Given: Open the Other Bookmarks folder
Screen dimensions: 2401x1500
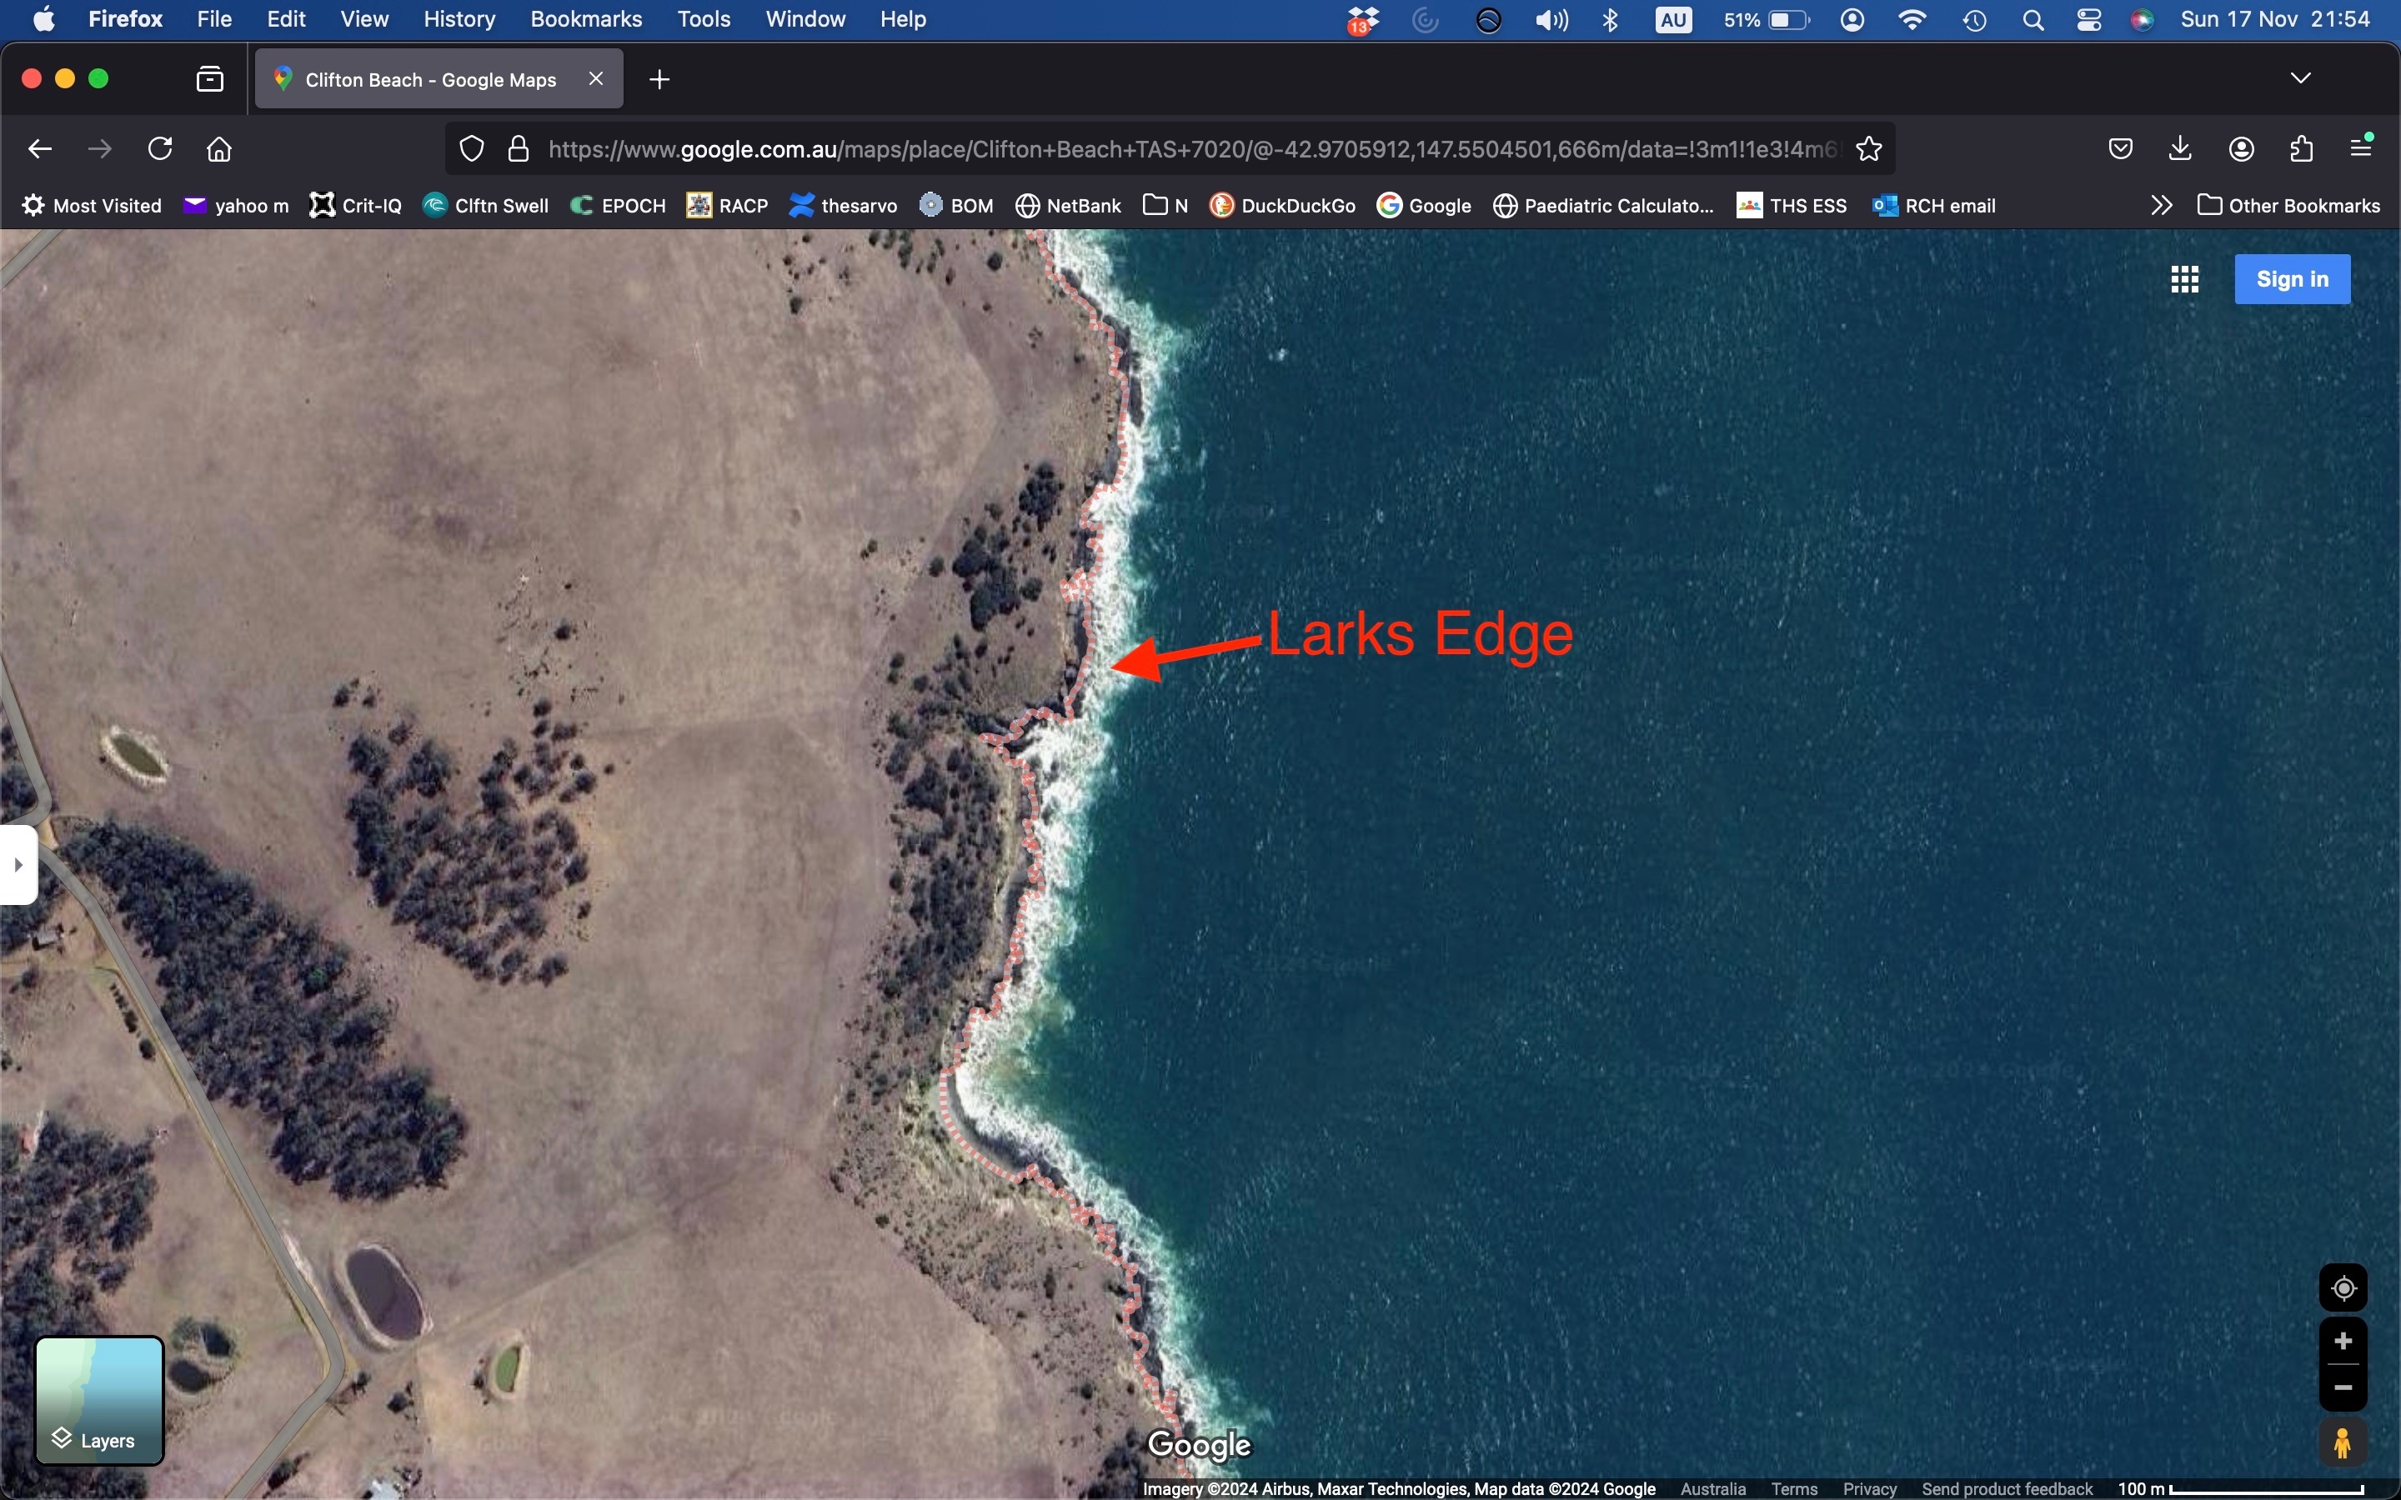Looking at the screenshot, I should point(2288,207).
